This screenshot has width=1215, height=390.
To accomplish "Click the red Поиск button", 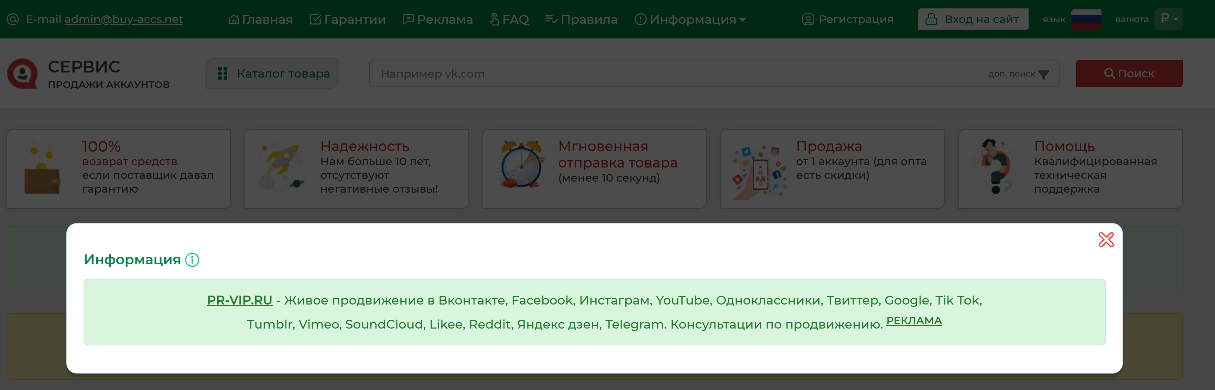I will click(x=1128, y=73).
